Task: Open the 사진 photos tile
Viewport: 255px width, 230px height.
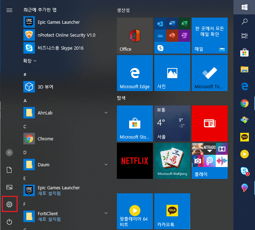Action: (x=172, y=73)
